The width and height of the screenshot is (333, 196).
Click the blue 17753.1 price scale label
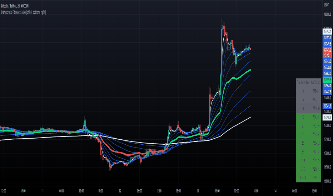point(327,38)
